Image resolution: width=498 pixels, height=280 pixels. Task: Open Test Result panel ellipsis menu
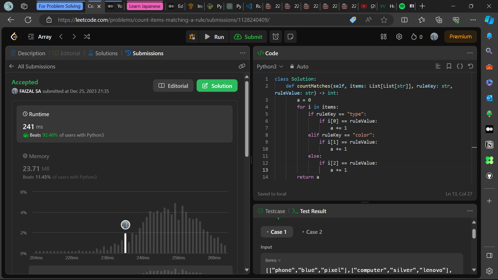(x=470, y=211)
